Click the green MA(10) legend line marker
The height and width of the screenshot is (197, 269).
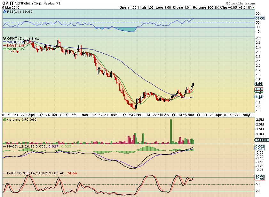(4, 49)
